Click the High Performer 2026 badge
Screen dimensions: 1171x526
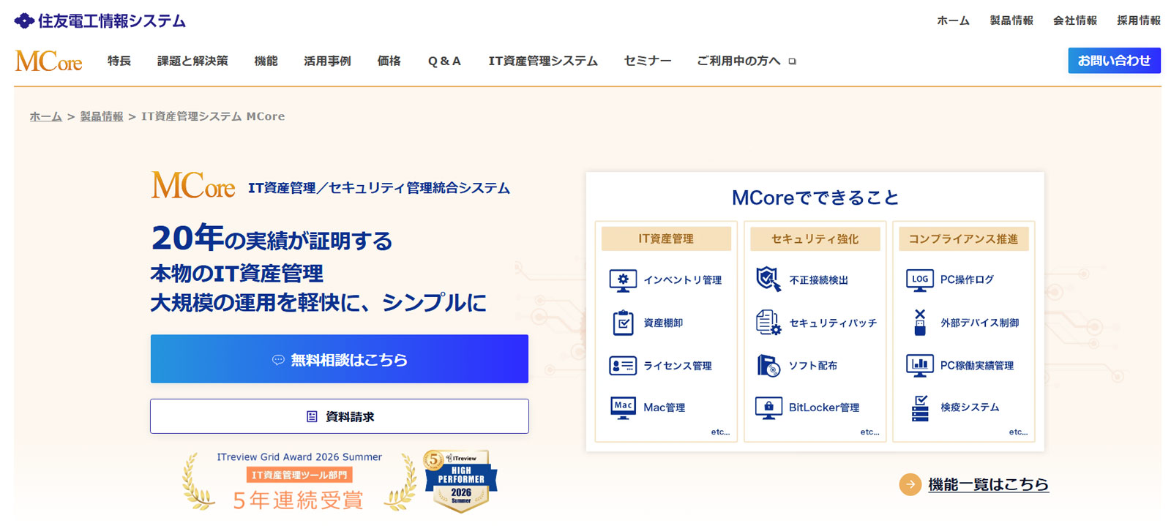[460, 481]
